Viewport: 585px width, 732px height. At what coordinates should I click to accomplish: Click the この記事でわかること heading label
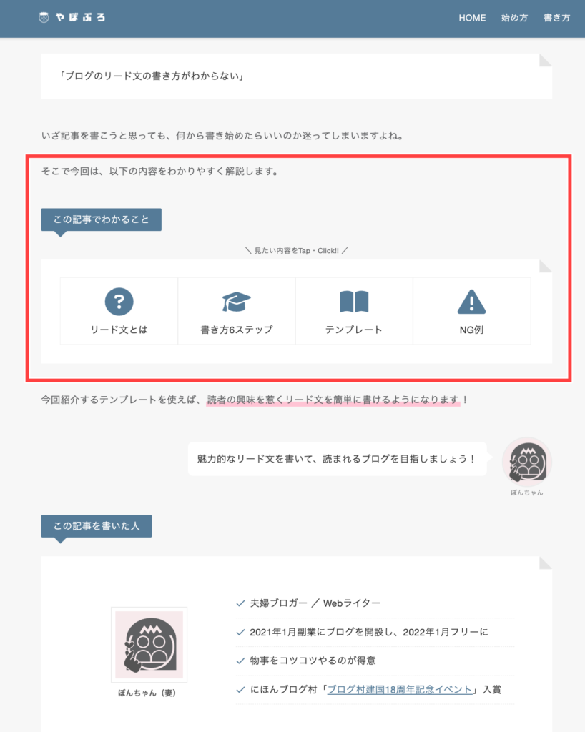coord(102,219)
